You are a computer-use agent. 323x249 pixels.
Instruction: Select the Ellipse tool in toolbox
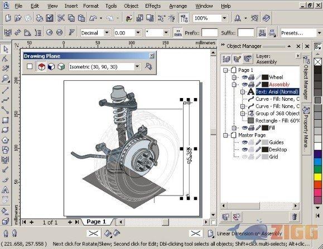pyautogui.click(x=5, y=130)
